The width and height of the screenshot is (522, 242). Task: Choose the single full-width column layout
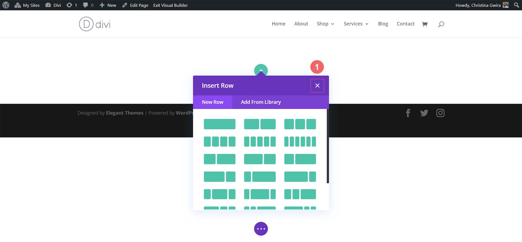pyautogui.click(x=220, y=124)
